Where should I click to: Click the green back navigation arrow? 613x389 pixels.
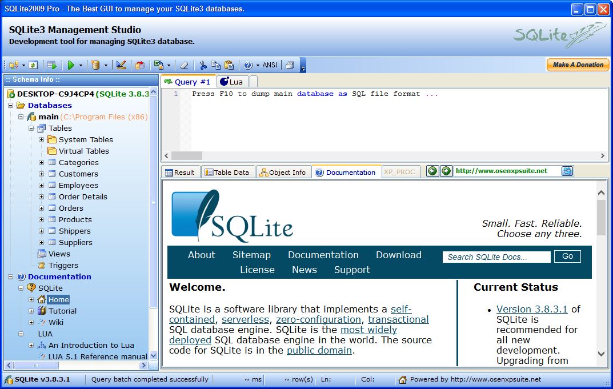coord(432,171)
